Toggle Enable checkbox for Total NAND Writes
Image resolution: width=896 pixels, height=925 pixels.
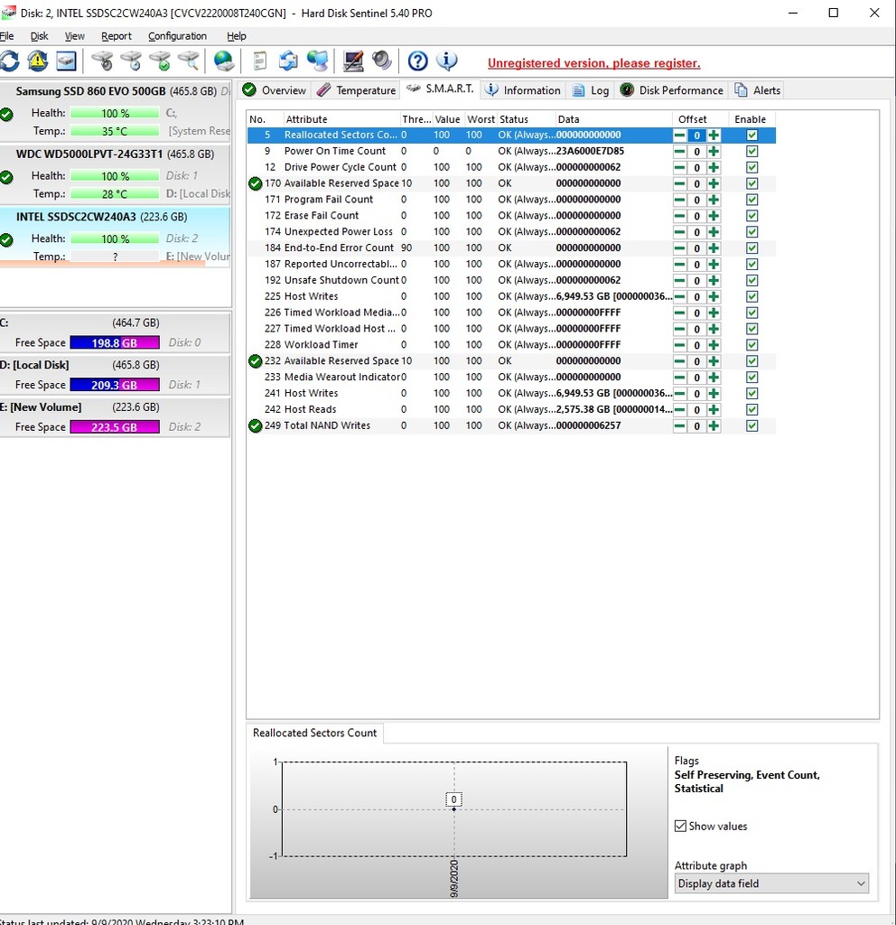752,426
